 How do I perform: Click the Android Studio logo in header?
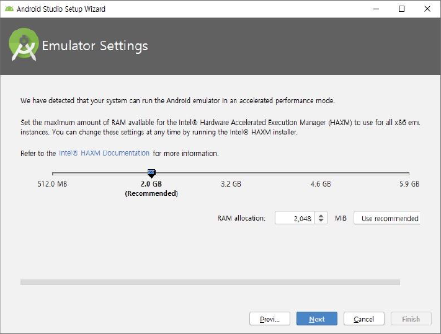click(x=24, y=45)
